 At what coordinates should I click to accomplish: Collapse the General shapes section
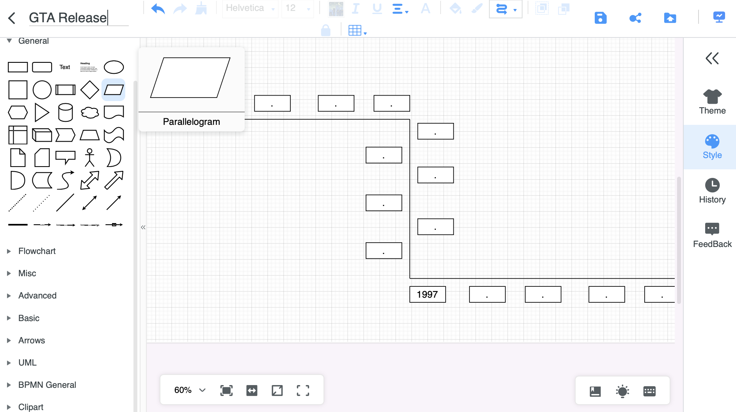point(9,41)
